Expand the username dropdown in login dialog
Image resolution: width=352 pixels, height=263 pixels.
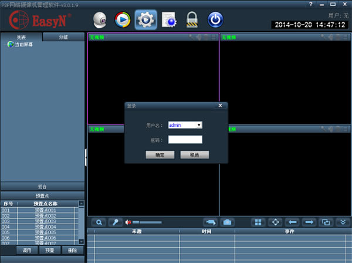click(199, 125)
